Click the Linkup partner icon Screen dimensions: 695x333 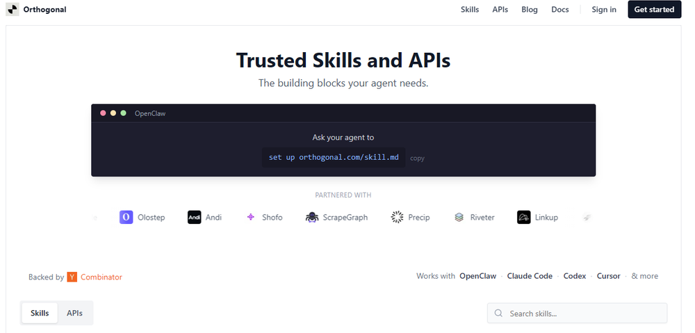pos(524,218)
